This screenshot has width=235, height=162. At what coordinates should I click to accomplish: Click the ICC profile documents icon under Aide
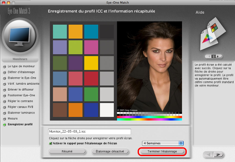(x=213, y=34)
